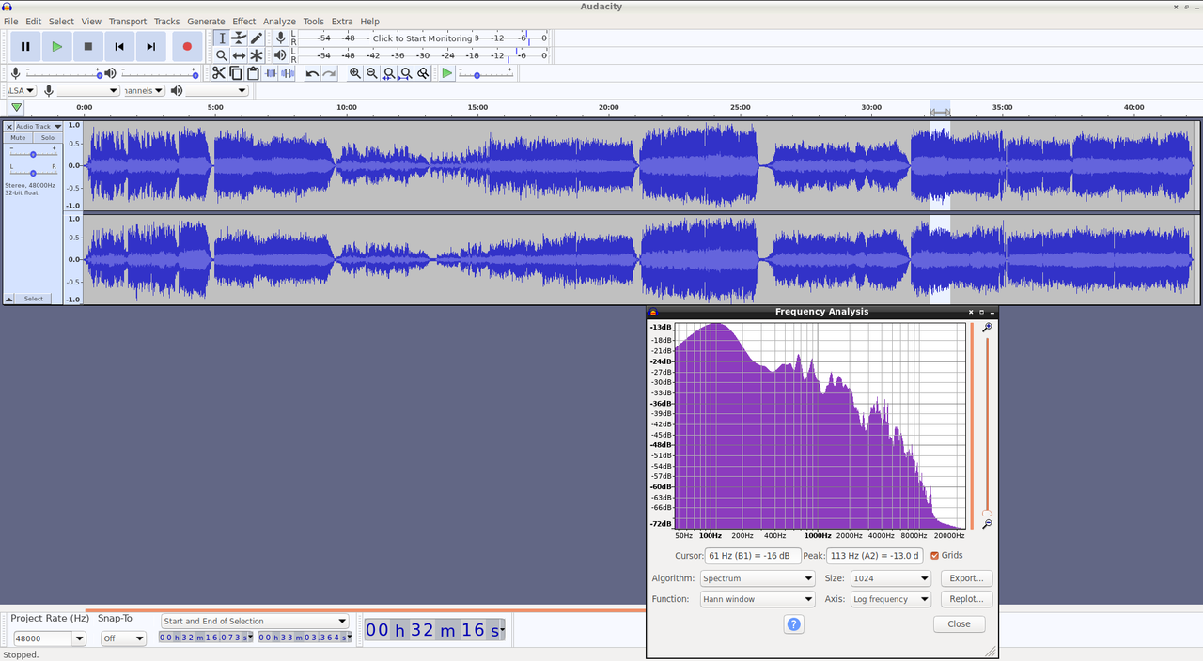Open the Effect menu
The height and width of the screenshot is (661, 1203).
click(244, 21)
